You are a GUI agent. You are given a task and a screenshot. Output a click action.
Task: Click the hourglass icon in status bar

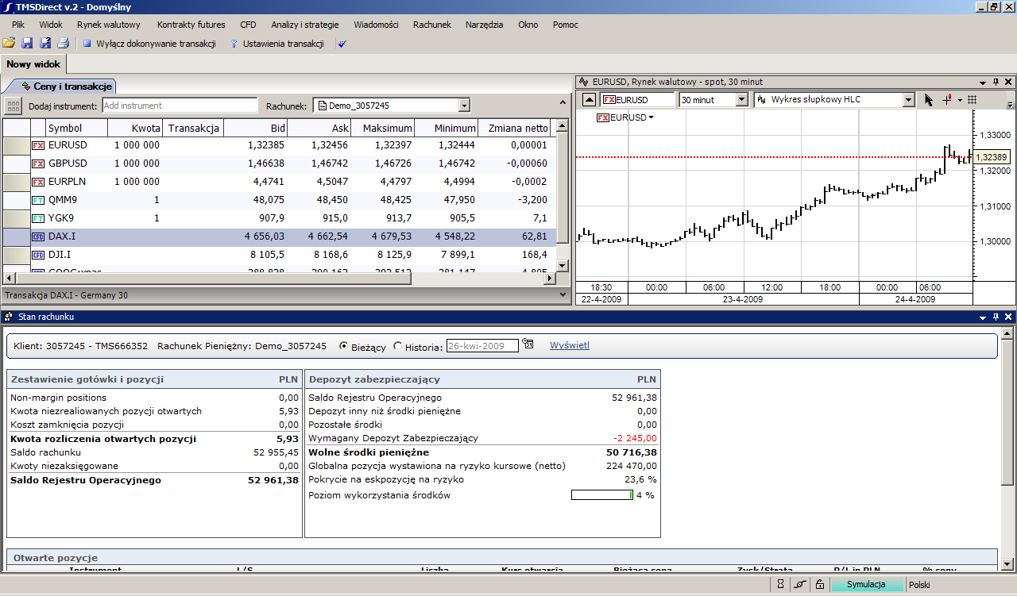coord(781,585)
